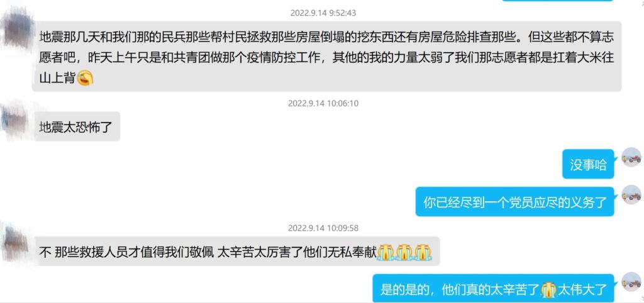Image resolution: width=644 pixels, height=303 pixels.
Task: Click the motorcycle avatar next to 党员应尽的义务 message
Action: pos(631,195)
